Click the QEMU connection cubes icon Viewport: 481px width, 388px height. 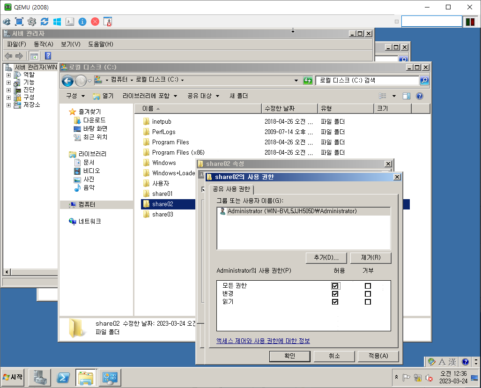(x=7, y=22)
